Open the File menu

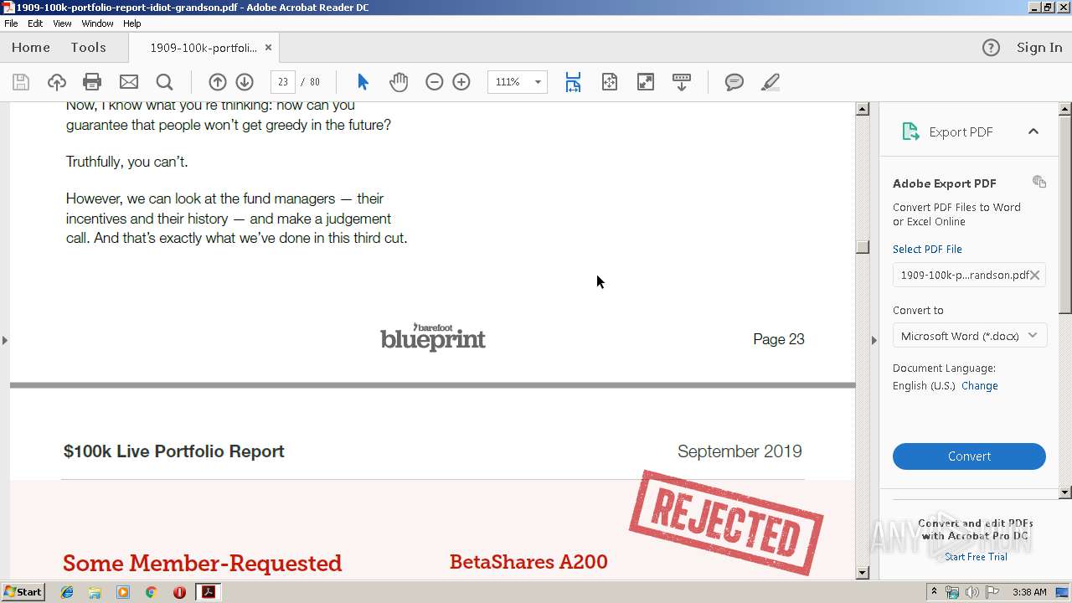(x=11, y=23)
